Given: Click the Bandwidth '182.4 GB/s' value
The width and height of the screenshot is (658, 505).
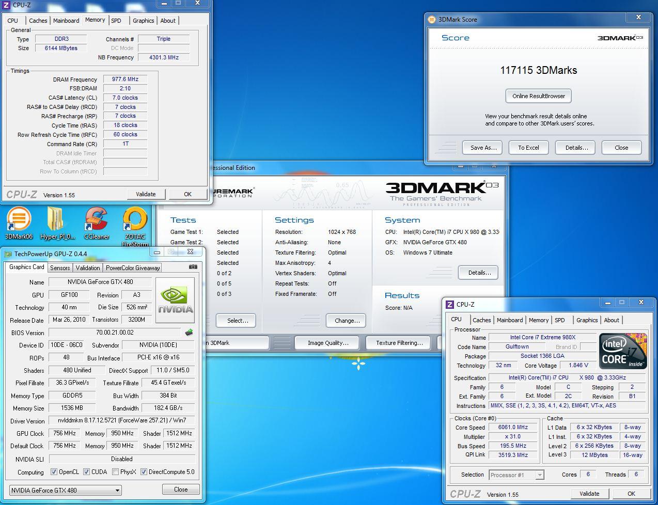Looking at the screenshot, I should [x=168, y=408].
